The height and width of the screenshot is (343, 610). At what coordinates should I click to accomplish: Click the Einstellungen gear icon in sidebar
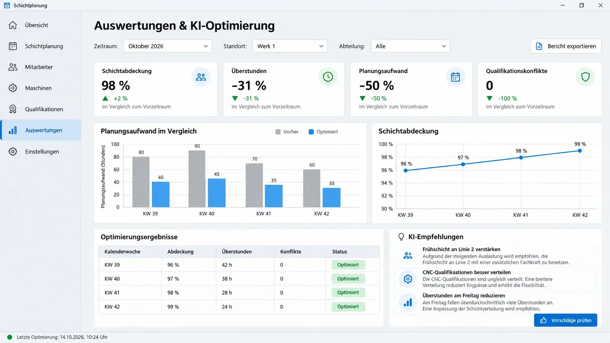coord(13,151)
